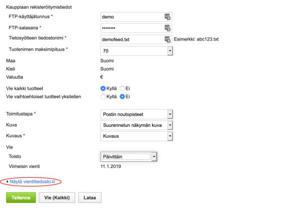Select Kyllä for Vie kaikki tuotteet

pyautogui.click(x=103, y=88)
